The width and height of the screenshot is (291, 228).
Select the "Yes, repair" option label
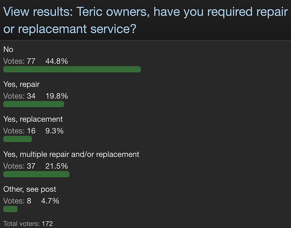point(21,84)
